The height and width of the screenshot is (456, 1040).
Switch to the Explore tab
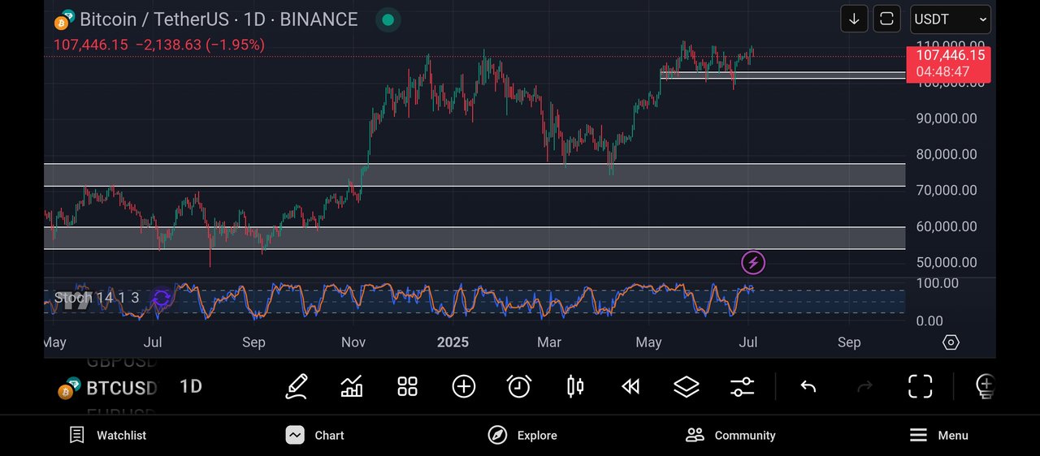click(522, 436)
